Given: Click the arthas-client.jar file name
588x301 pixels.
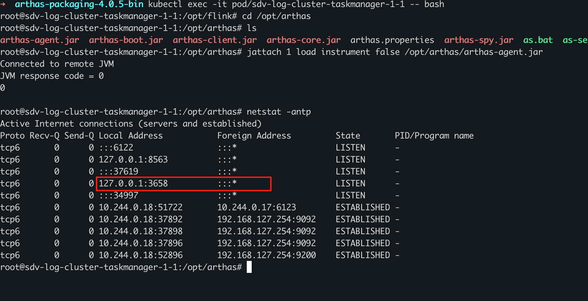Looking at the screenshot, I should 215,40.
